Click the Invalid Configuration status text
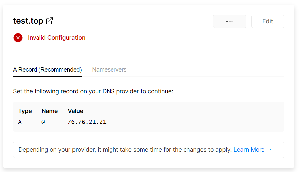Viewport: 299px width, 172px height. (x=56, y=38)
